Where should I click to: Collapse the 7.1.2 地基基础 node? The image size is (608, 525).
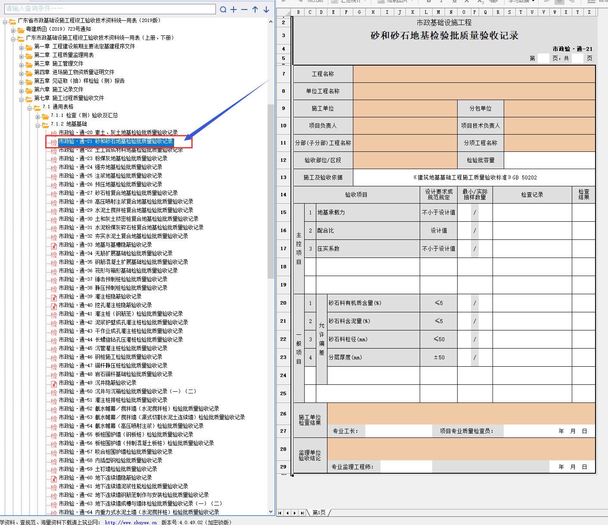tap(38, 125)
